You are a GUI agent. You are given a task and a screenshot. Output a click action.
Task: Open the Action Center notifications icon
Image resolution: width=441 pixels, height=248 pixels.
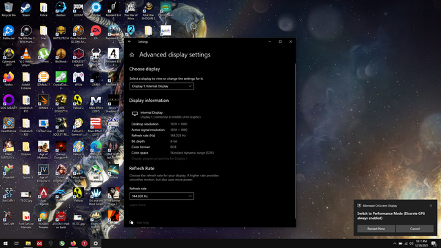coord(434,243)
